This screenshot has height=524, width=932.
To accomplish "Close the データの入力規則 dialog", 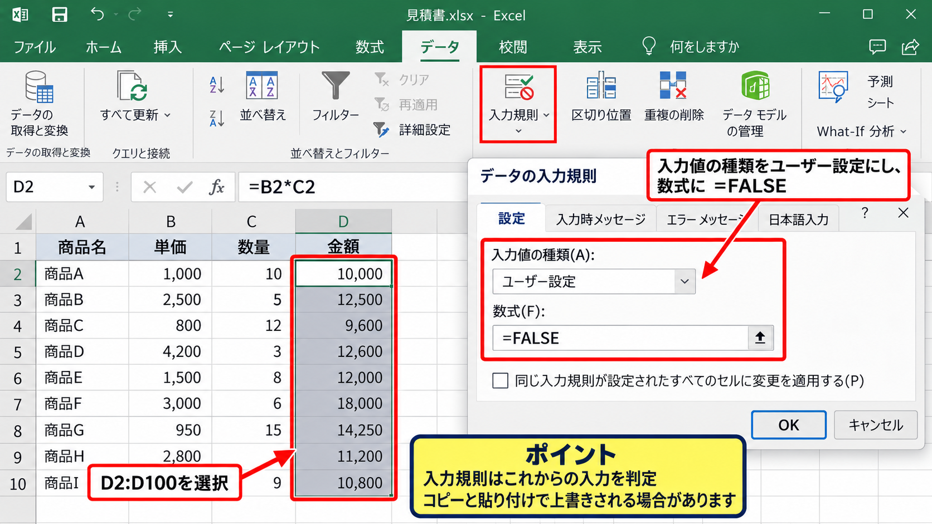I will 904,213.
